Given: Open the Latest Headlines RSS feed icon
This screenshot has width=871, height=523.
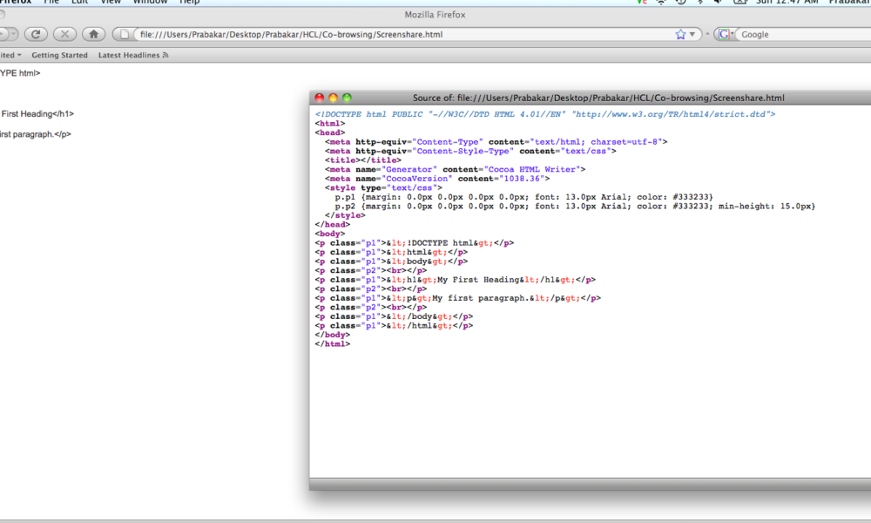Looking at the screenshot, I should (x=165, y=54).
